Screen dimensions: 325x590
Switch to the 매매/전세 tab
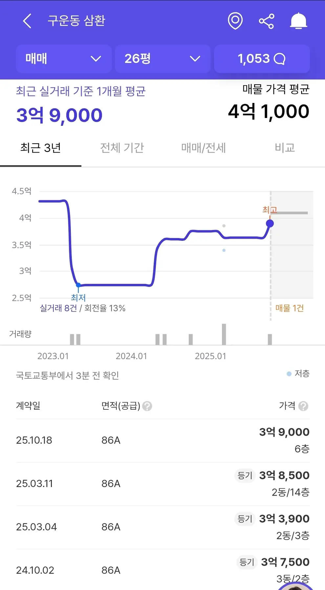tap(203, 148)
